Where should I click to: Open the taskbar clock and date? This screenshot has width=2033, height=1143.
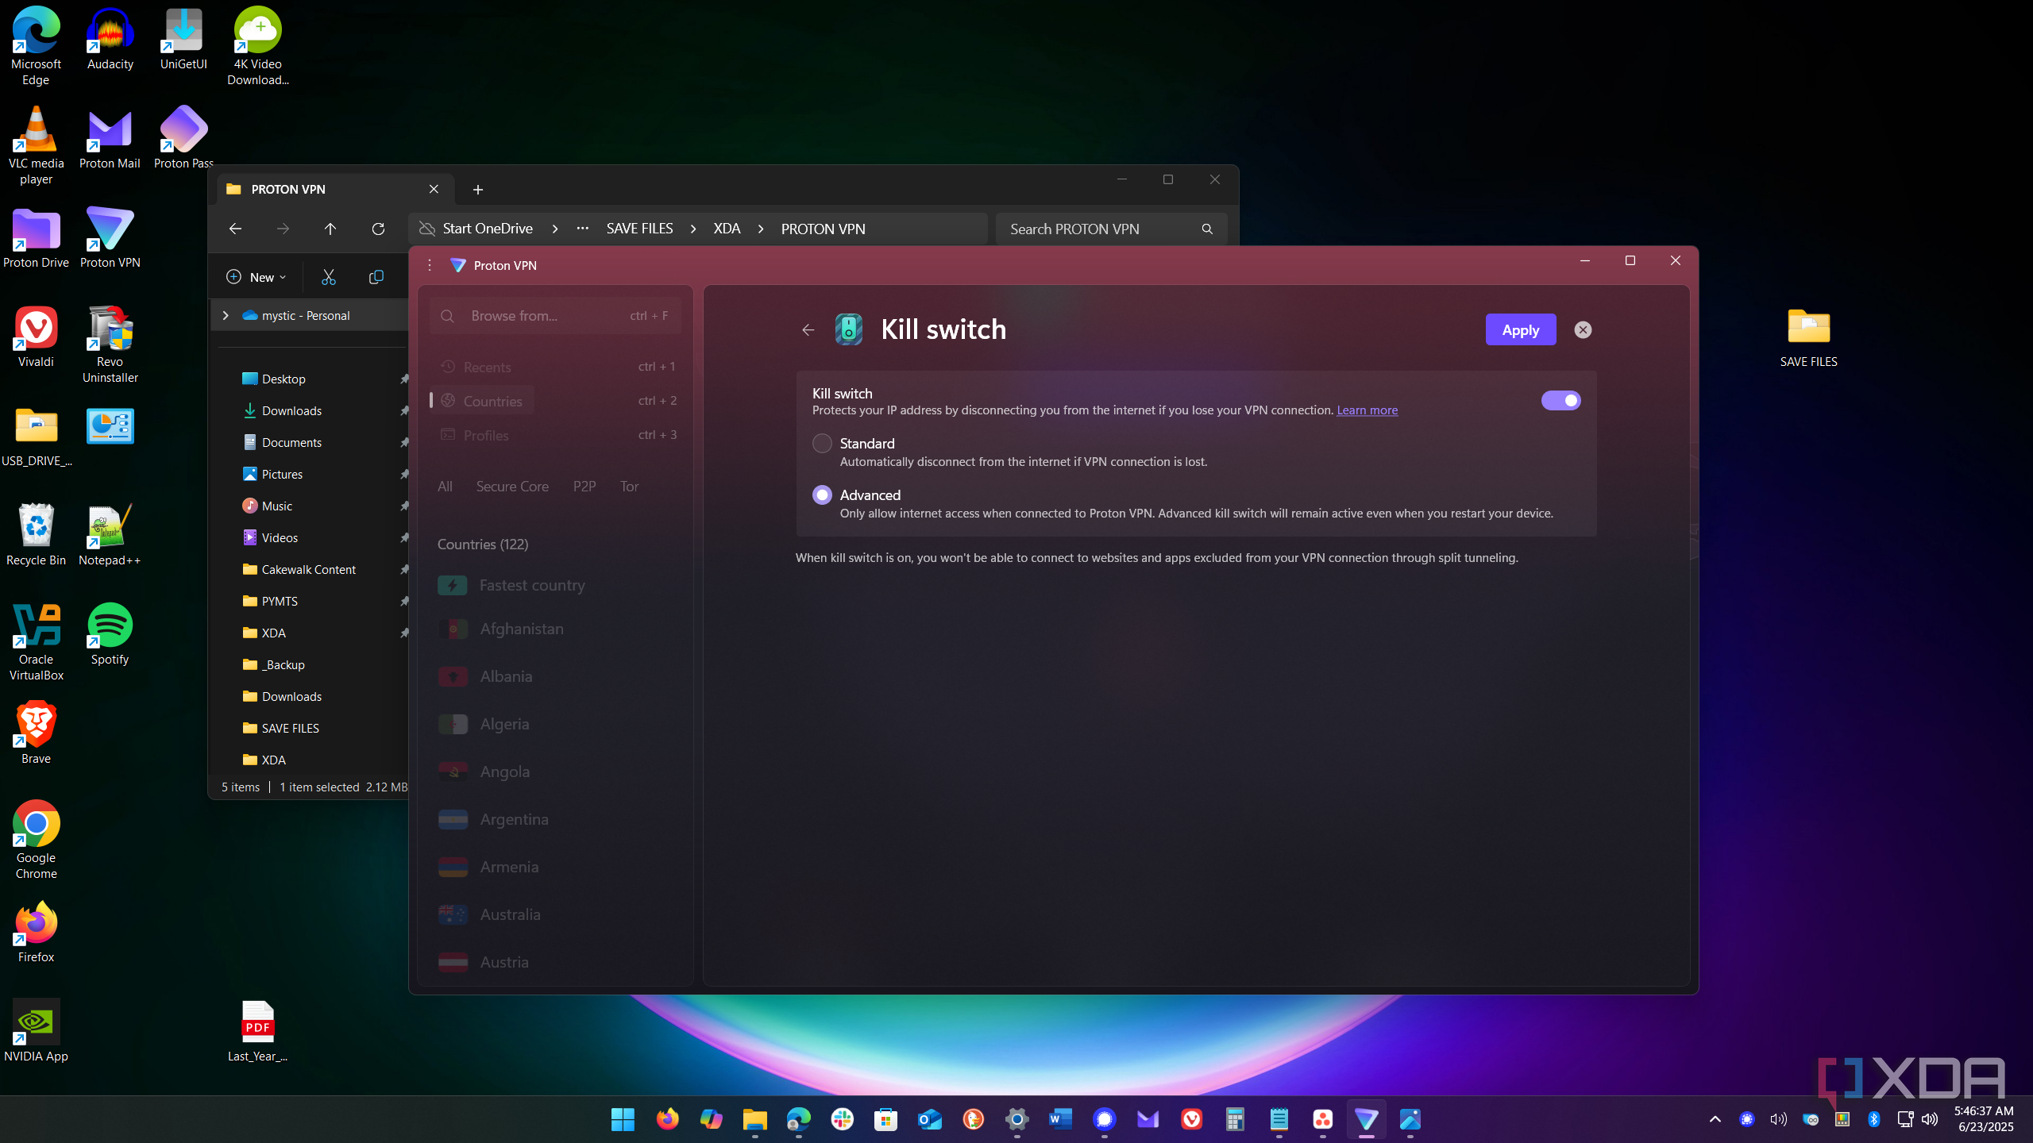(x=1983, y=1119)
